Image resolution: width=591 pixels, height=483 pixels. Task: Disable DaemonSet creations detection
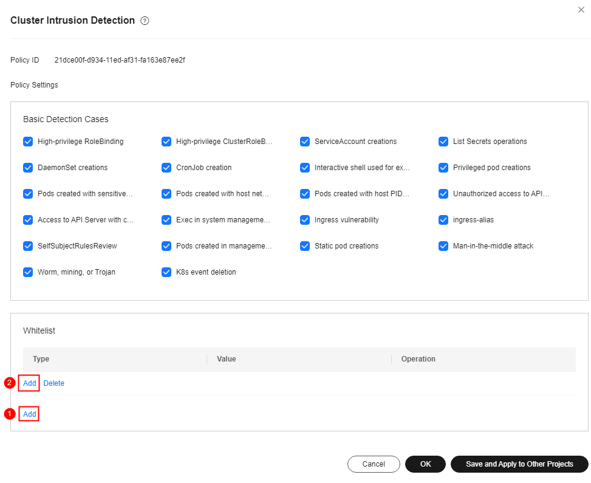[28, 168]
